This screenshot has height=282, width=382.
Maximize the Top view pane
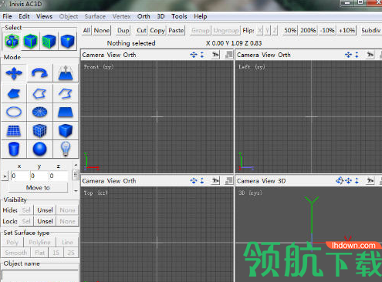pyautogui.click(x=228, y=181)
